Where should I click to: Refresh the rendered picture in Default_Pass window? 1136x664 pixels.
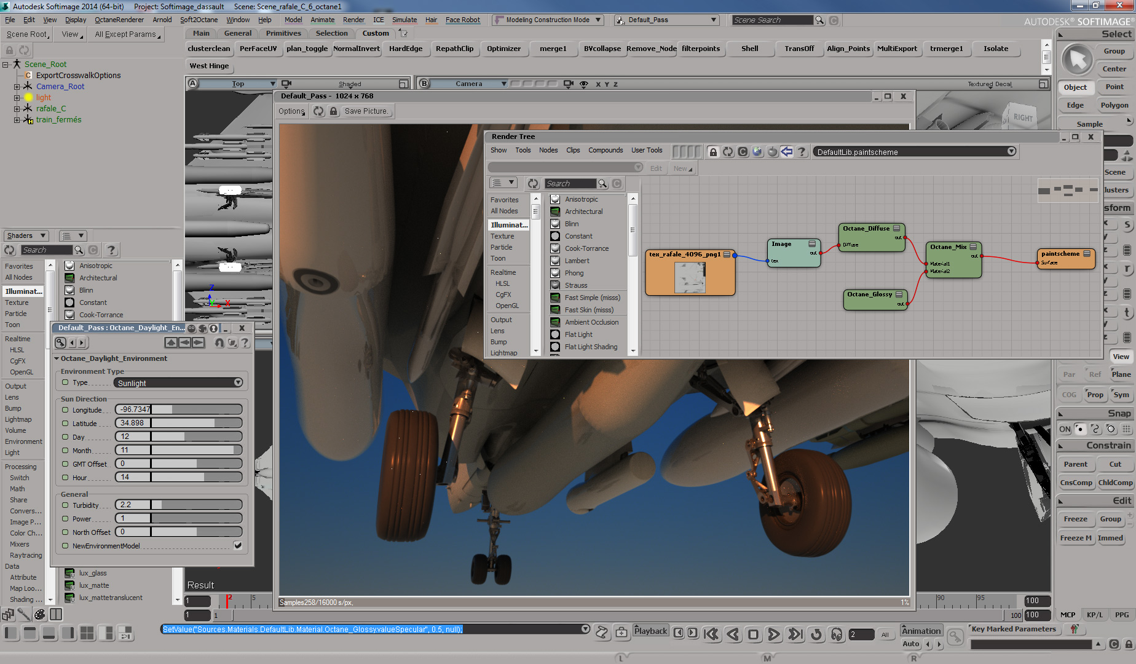point(318,111)
